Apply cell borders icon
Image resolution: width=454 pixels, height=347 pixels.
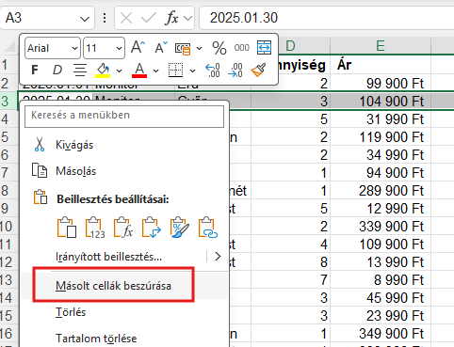tap(176, 71)
